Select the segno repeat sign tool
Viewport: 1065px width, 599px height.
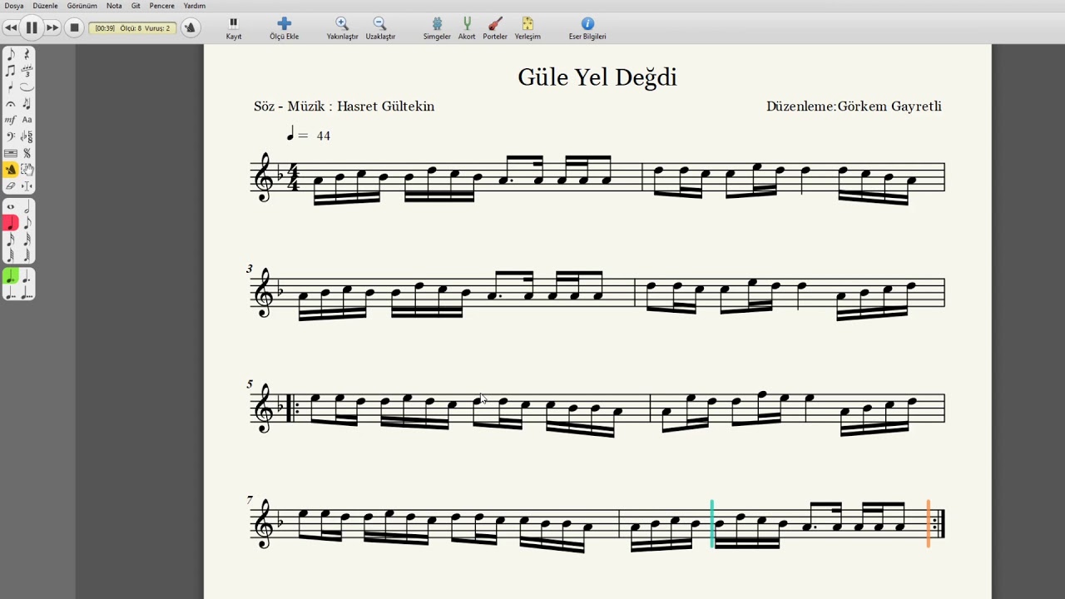tap(27, 153)
